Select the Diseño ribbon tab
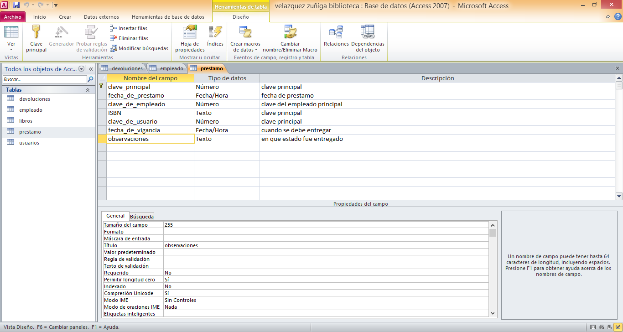The image size is (623, 332). click(241, 17)
